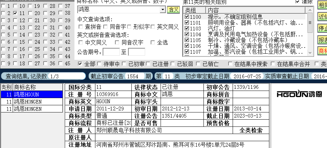
Task: Click the record count field 1/3
Action: (67, 76)
